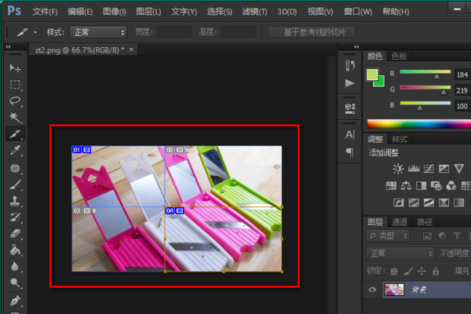471x314 pixels.
Task: Select the Rectangular Marquee tool
Action: [15, 85]
